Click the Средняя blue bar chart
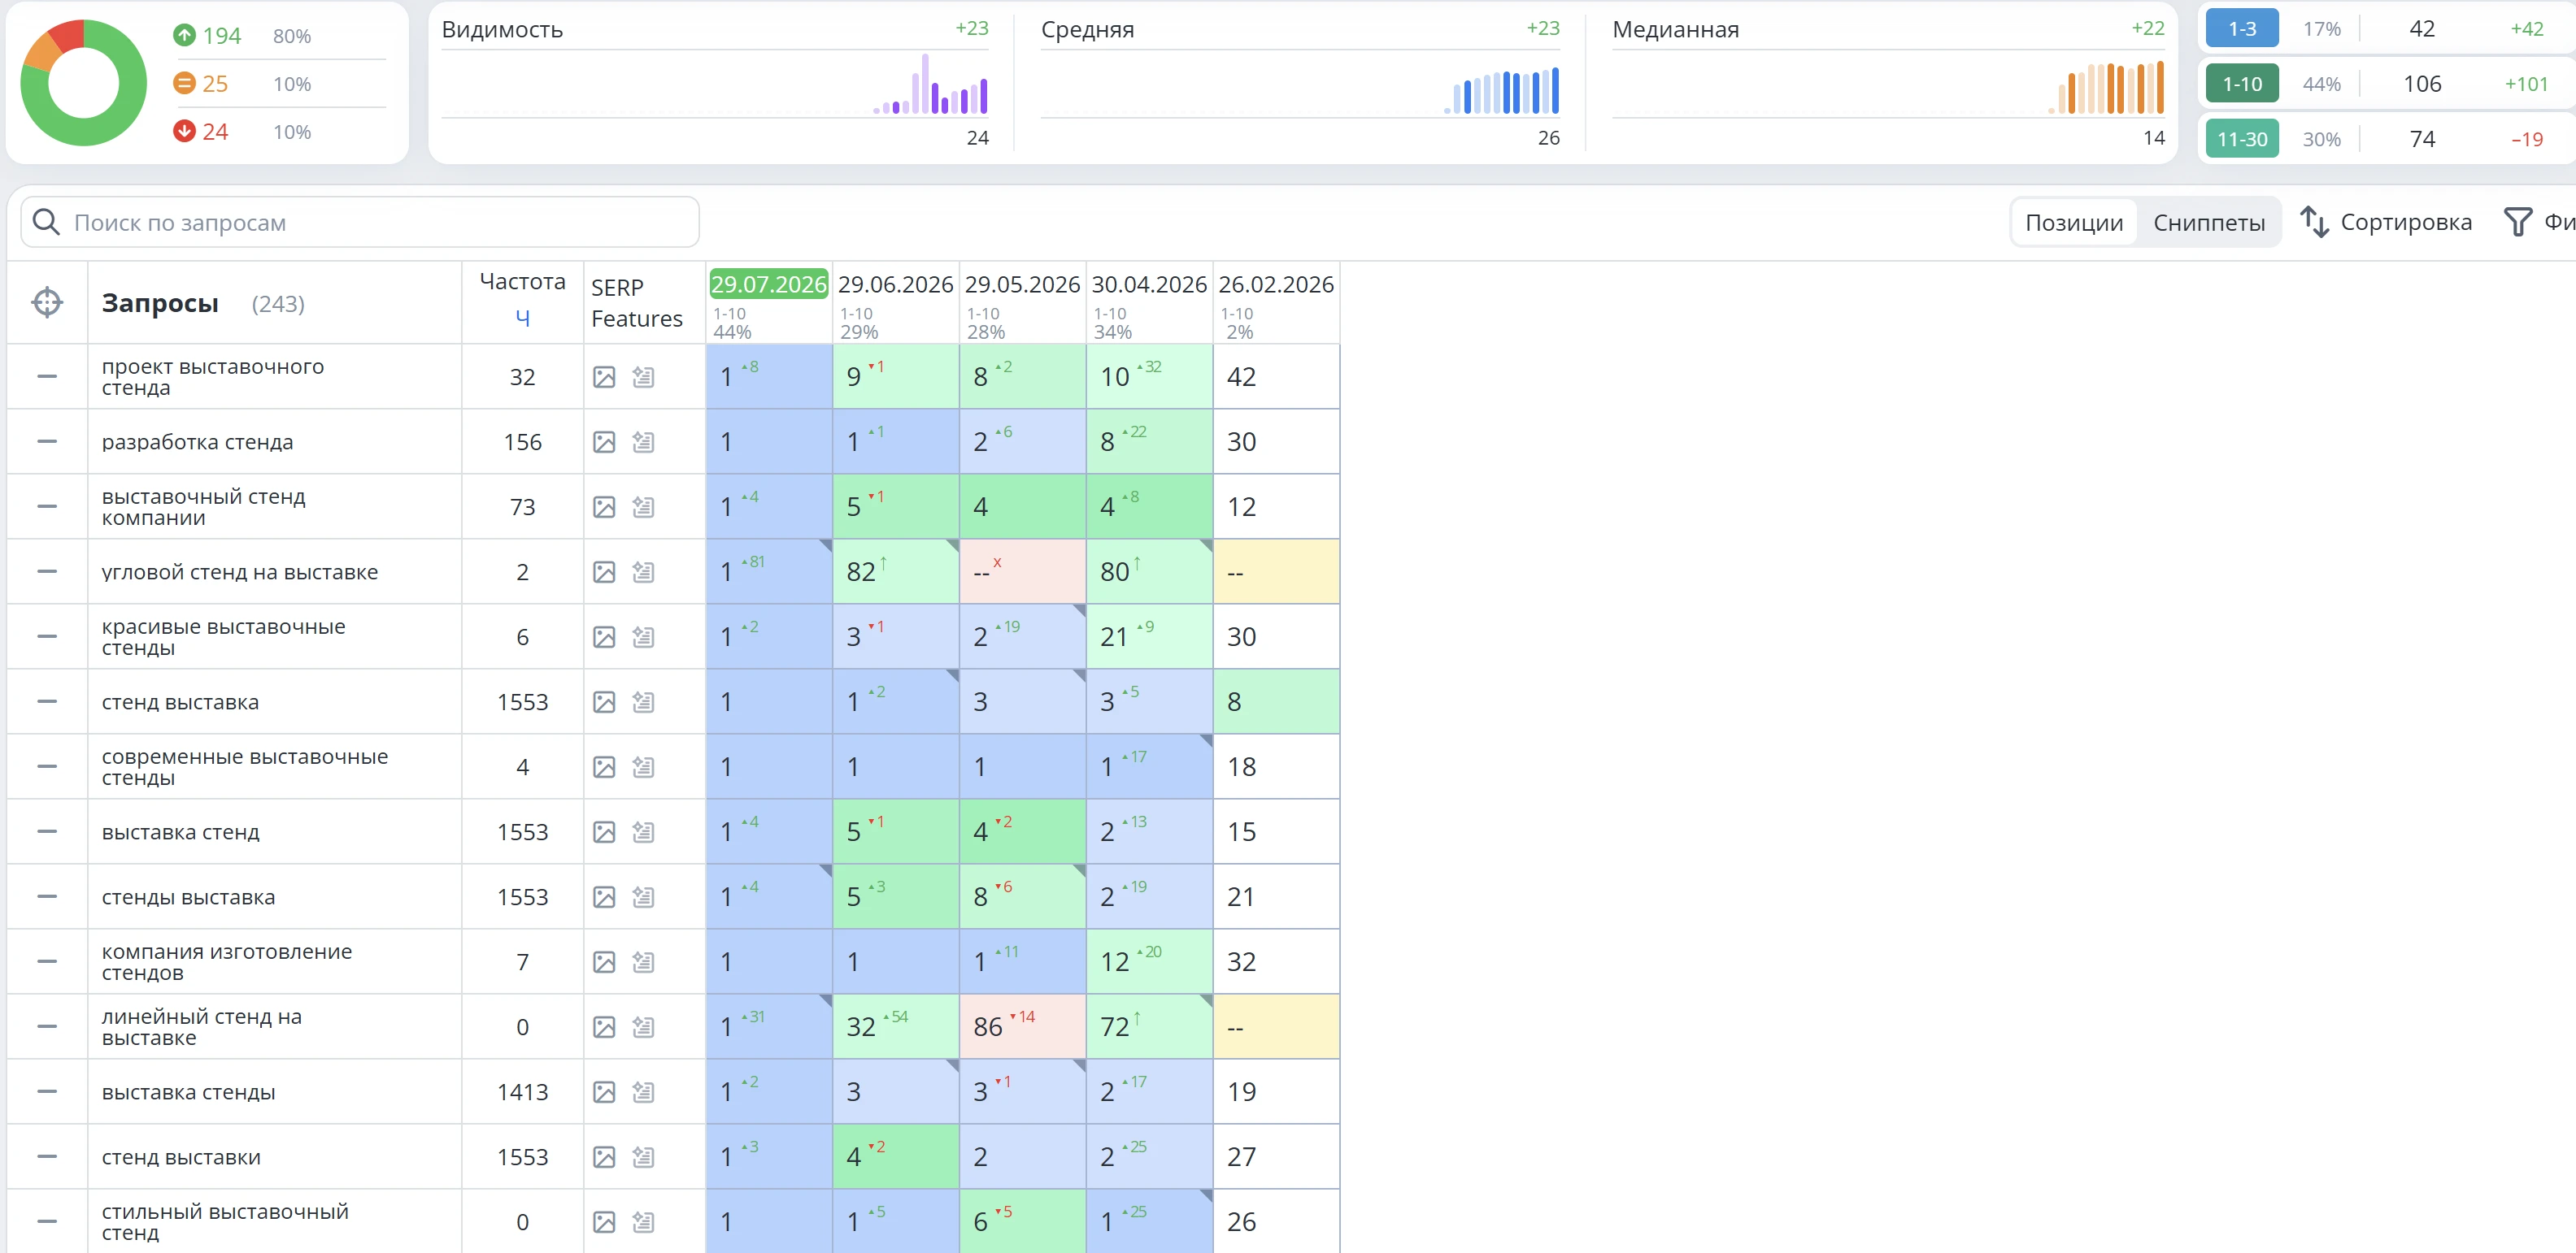This screenshot has width=2576, height=1253. point(1502,90)
